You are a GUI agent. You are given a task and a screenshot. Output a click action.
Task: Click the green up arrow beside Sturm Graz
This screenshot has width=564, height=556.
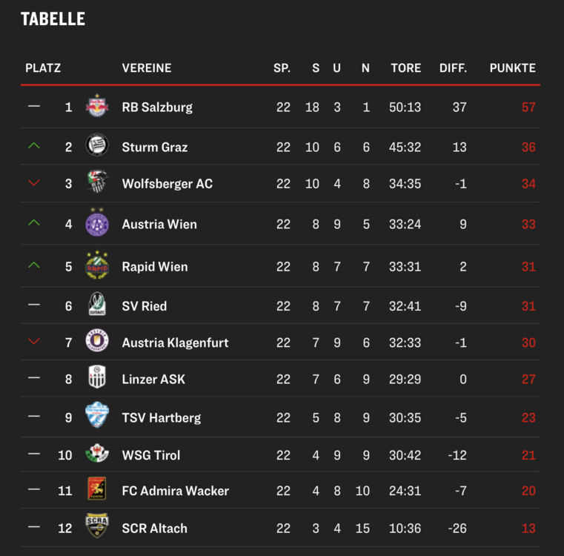pos(34,146)
